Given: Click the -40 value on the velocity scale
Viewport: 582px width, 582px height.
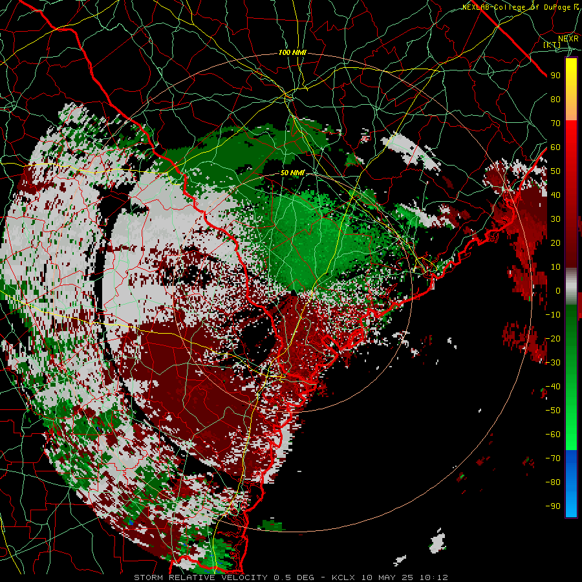Looking at the screenshot, I should pyautogui.click(x=553, y=387).
